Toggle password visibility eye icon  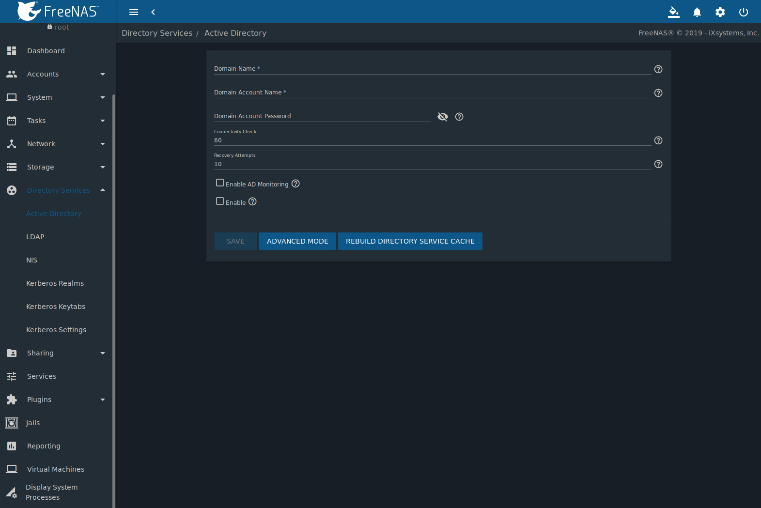click(x=443, y=117)
